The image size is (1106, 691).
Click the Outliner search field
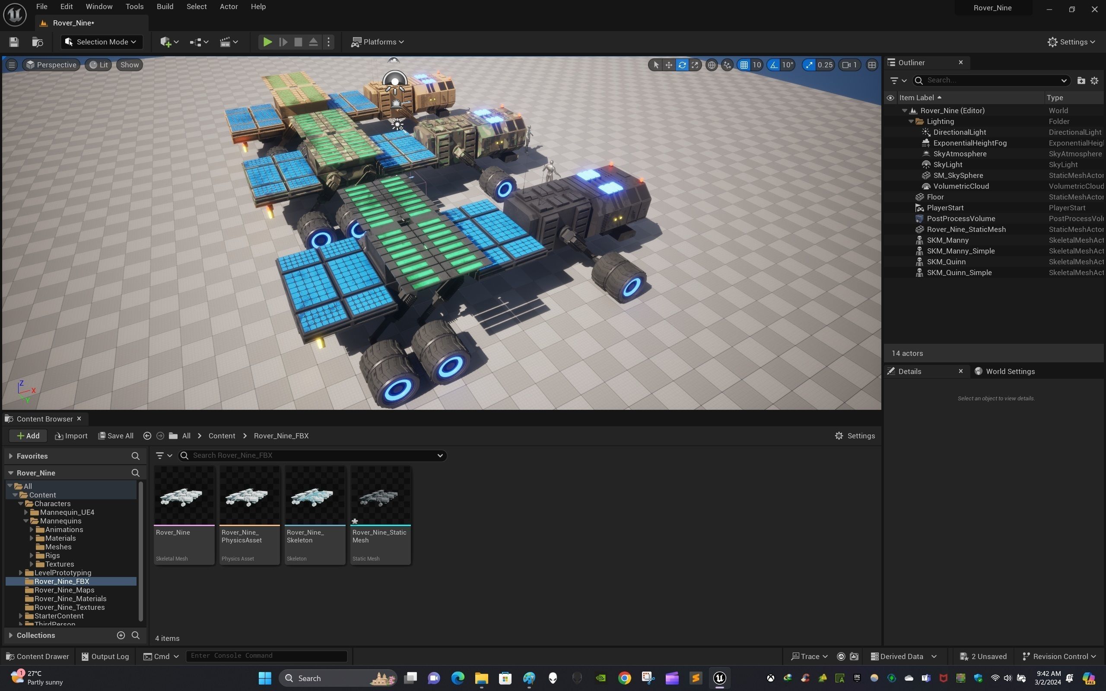tap(991, 80)
